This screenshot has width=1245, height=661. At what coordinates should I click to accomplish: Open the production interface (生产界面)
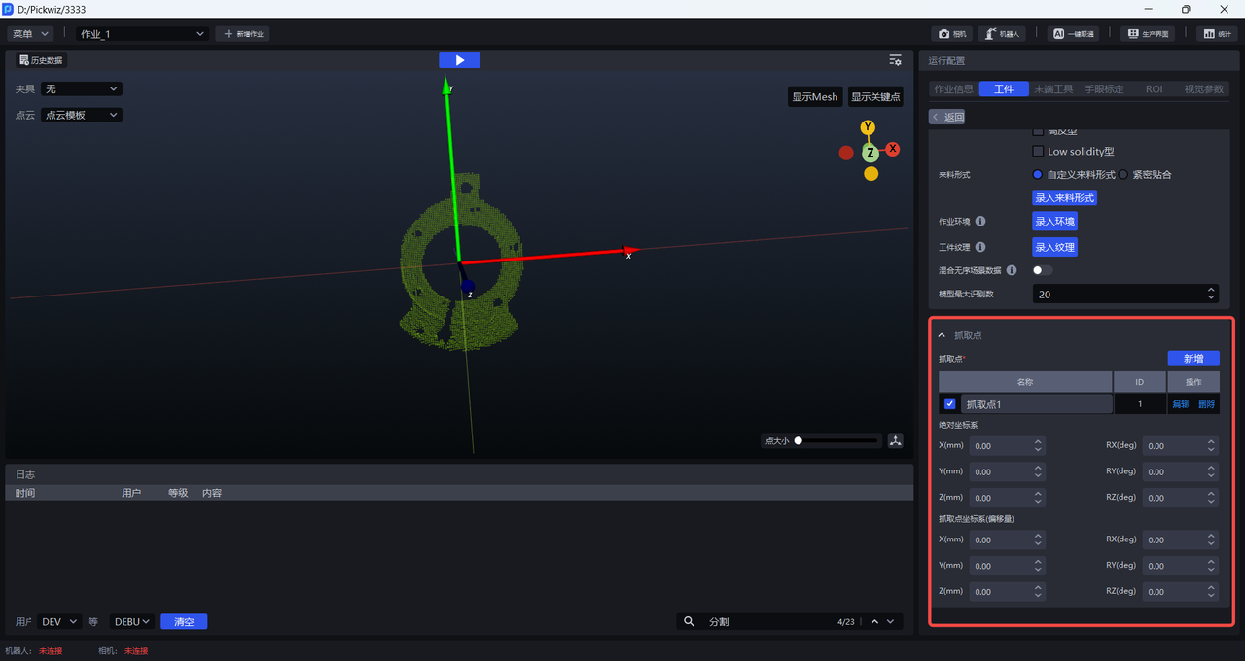click(x=1147, y=33)
